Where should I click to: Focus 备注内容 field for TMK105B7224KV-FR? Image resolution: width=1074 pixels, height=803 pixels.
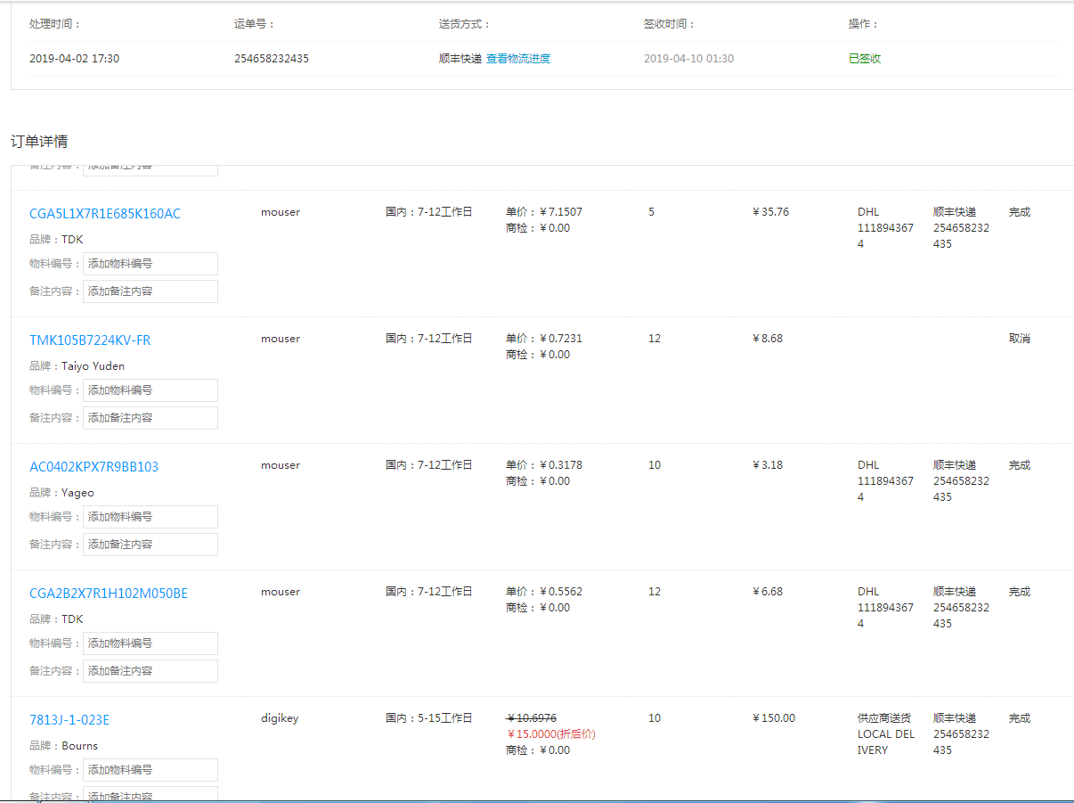tap(151, 418)
